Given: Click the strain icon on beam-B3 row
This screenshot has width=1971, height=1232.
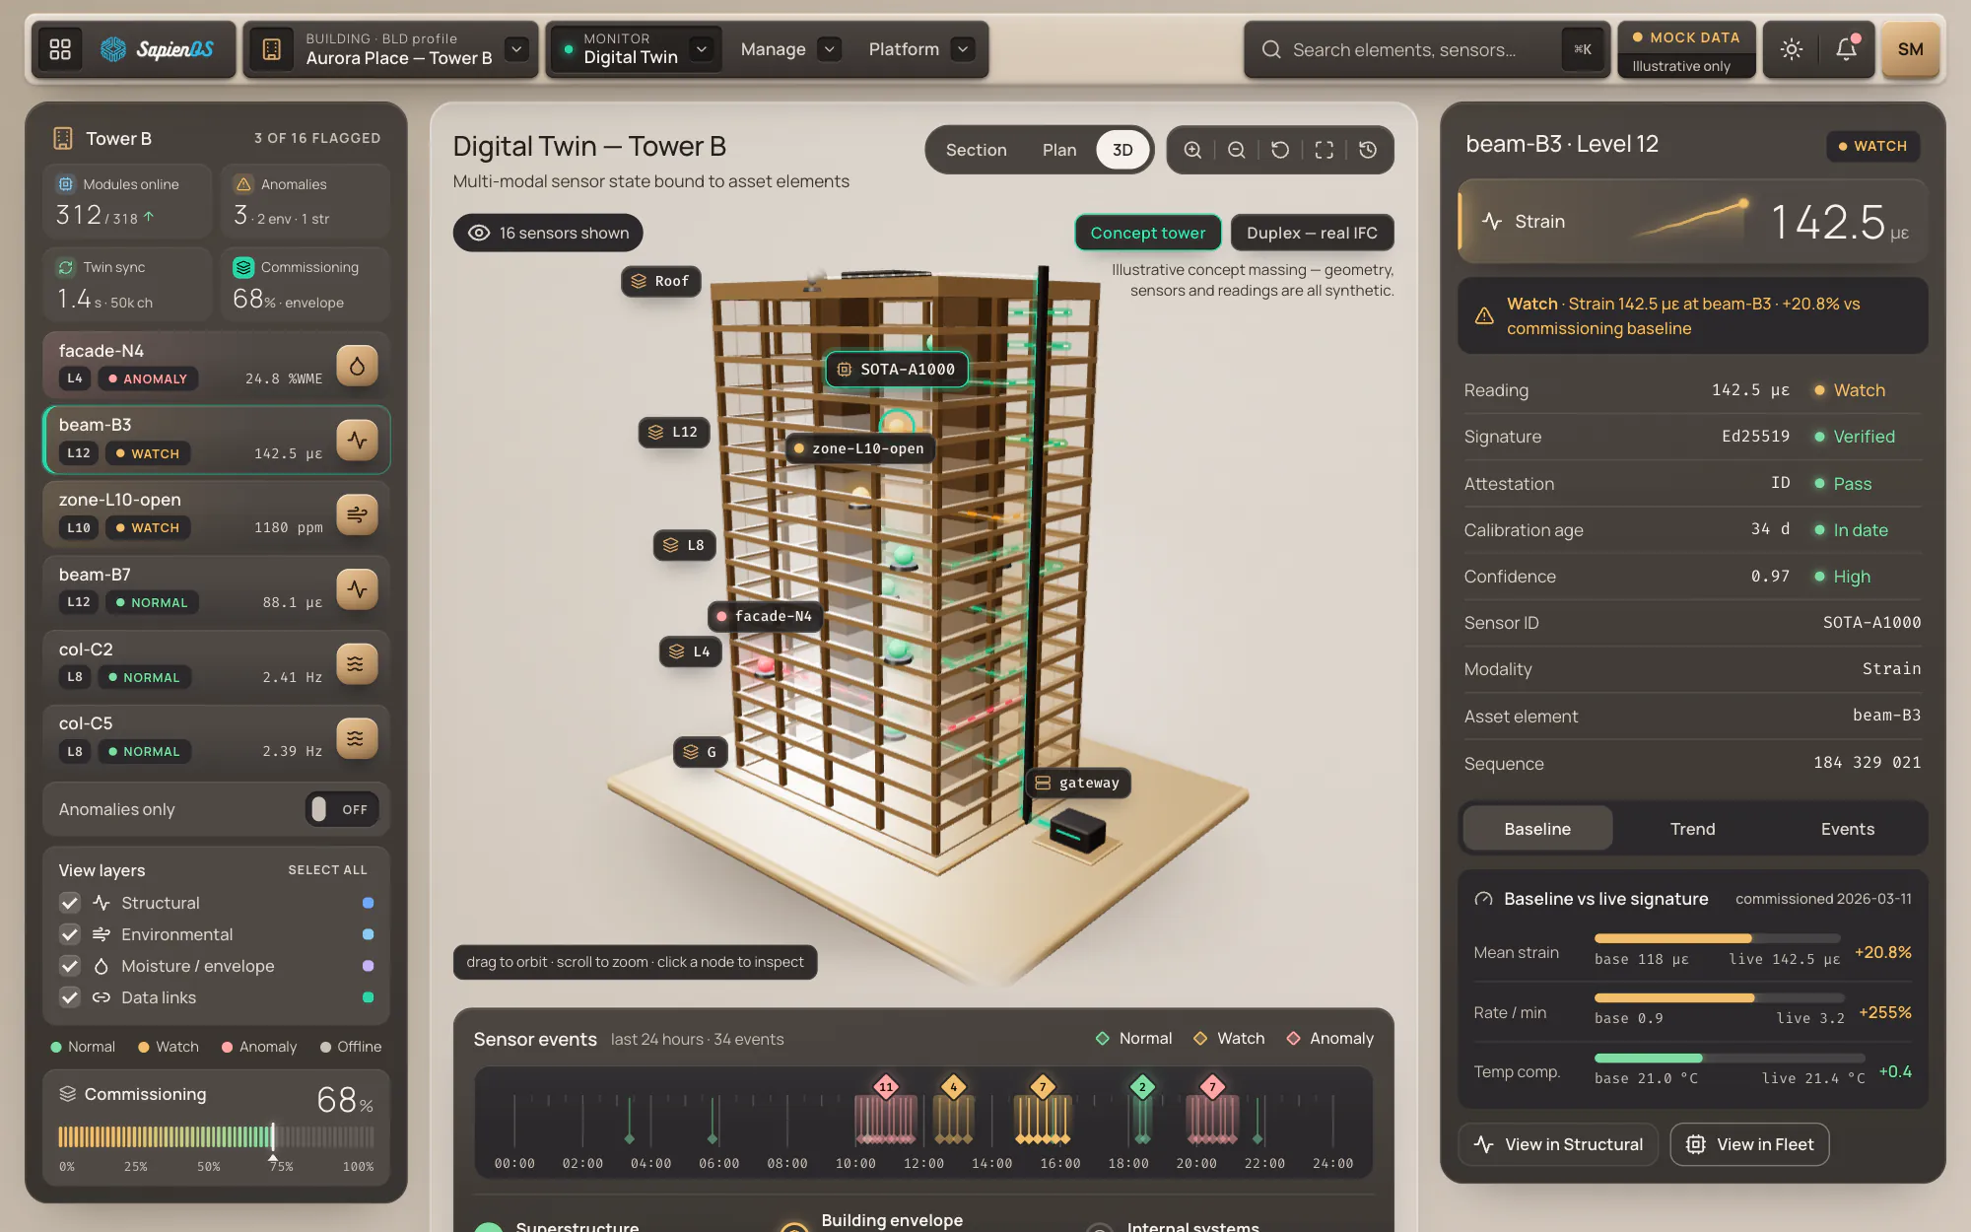Looking at the screenshot, I should [357, 440].
